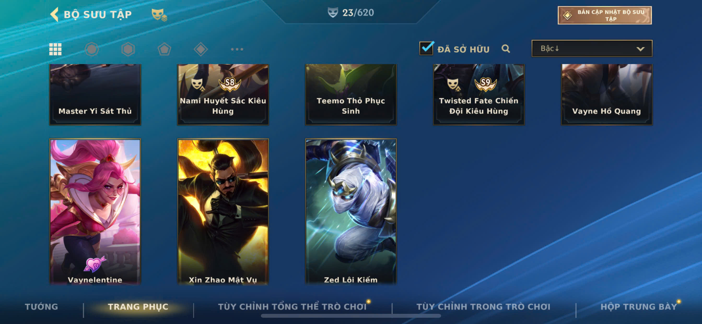Uncheck the Đã Sở Hữu checkbox
The image size is (702, 324).
(426, 48)
